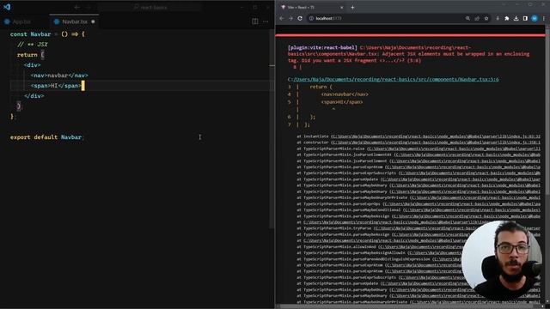This screenshot has height=309, width=550.
Task: Click the '<nav>navbar</nav>' code line
Action: pos(59,76)
